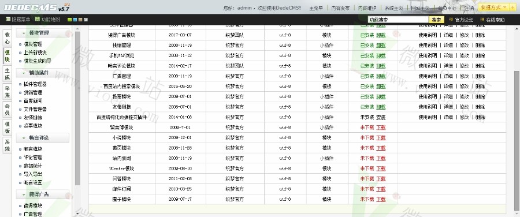Click 卸载 for the 德得广告模块 row

(381, 35)
